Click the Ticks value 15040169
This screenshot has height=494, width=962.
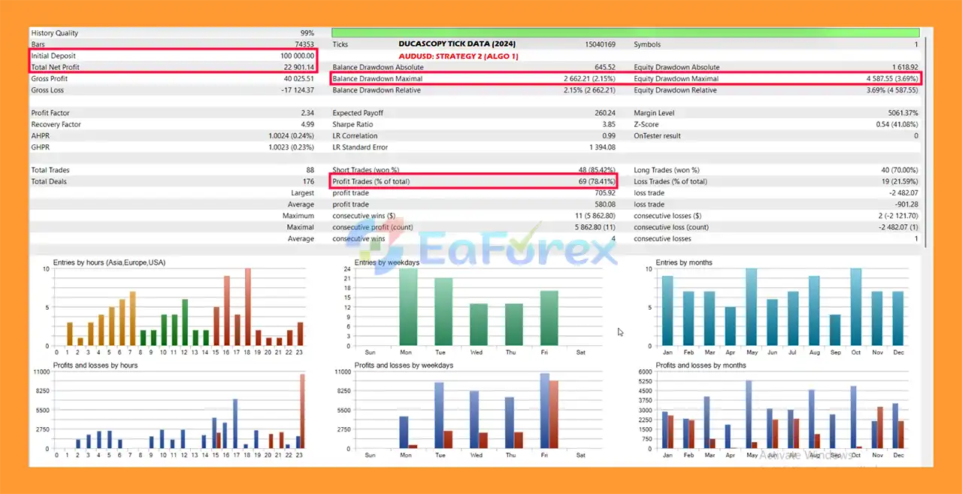(x=600, y=44)
